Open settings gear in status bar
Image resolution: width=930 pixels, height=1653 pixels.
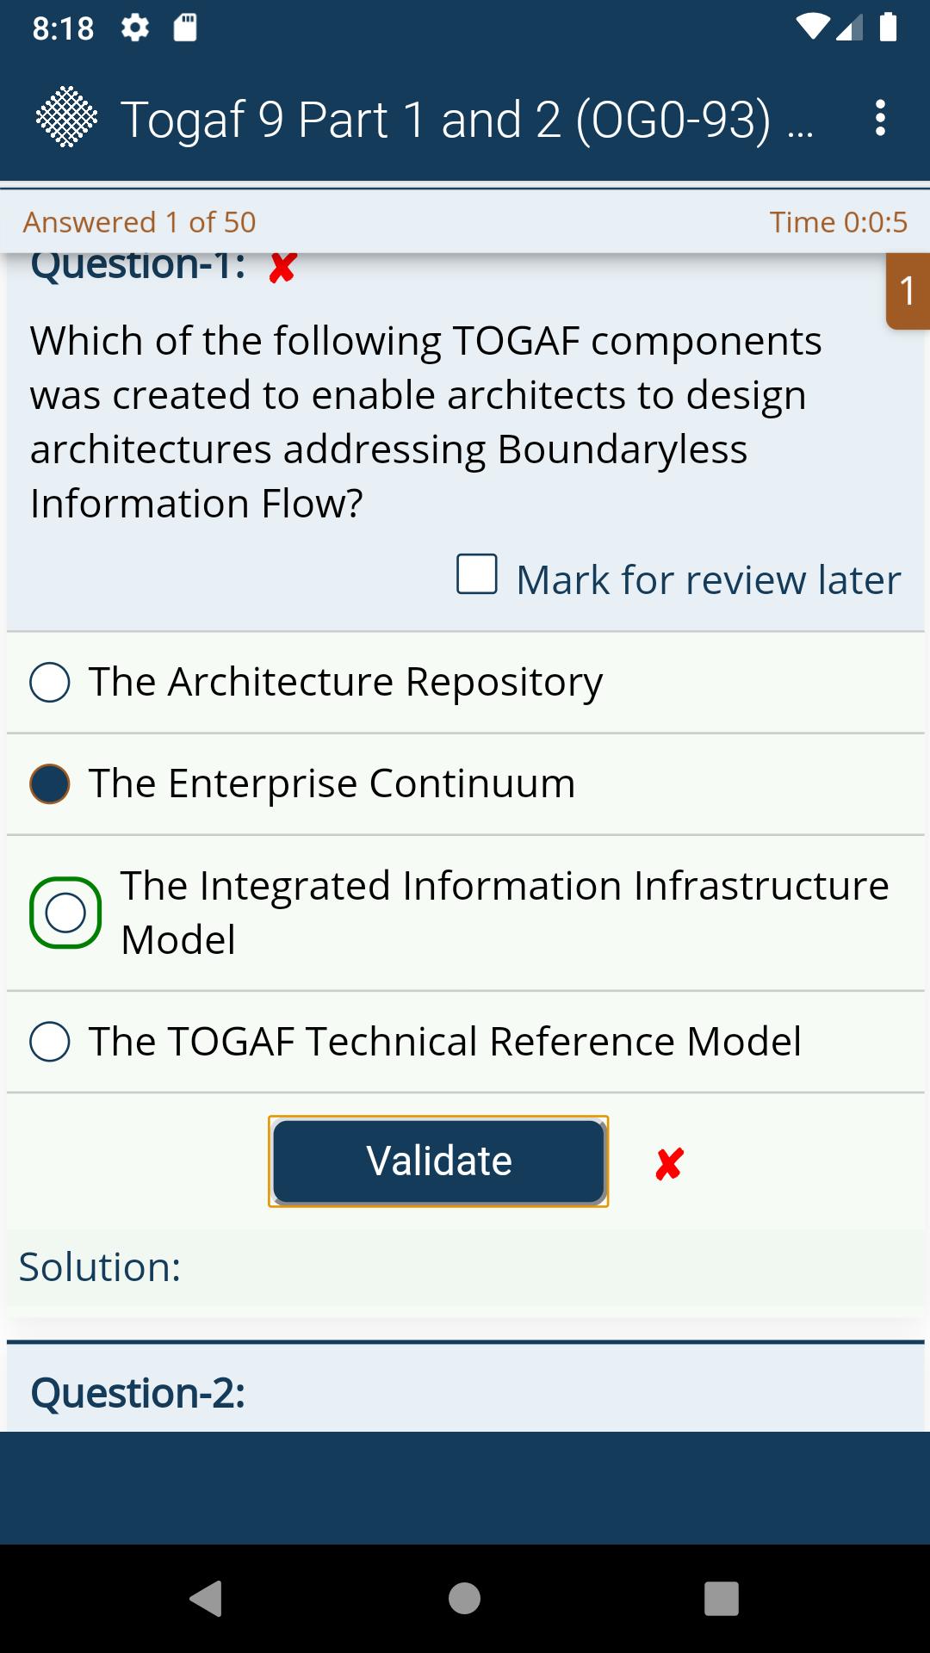(x=134, y=28)
